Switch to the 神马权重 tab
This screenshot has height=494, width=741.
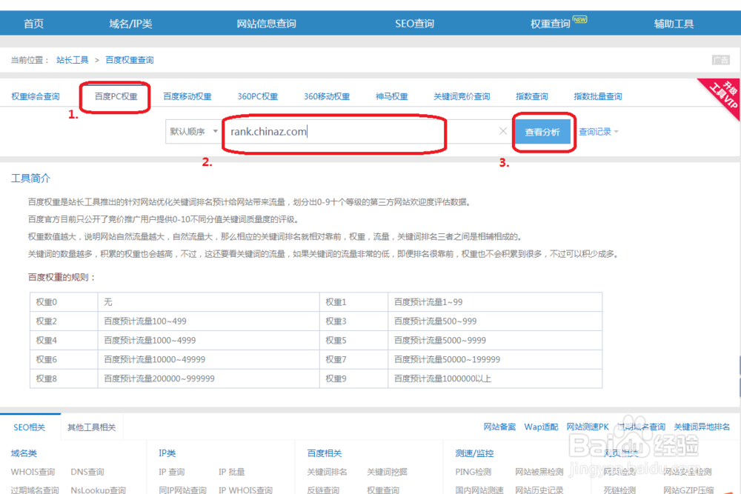(x=391, y=96)
